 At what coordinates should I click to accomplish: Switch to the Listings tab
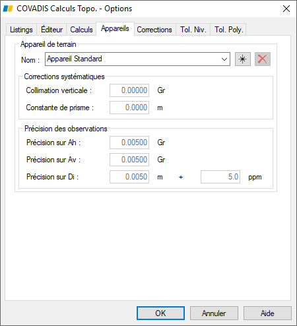point(21,30)
